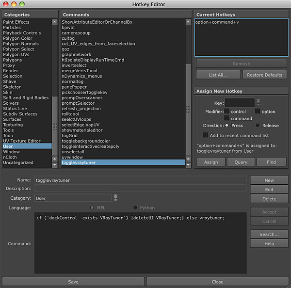
Task: Select UV Texture Editor category
Action: tap(27, 141)
